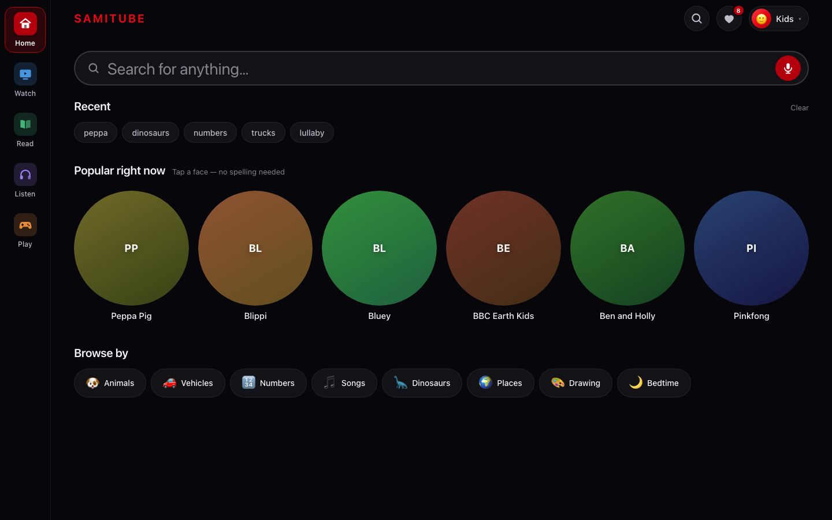Select recent search 'peppa'

click(95, 132)
